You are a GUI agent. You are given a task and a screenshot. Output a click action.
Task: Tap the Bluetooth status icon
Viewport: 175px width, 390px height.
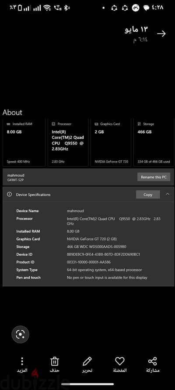tap(66, 8)
